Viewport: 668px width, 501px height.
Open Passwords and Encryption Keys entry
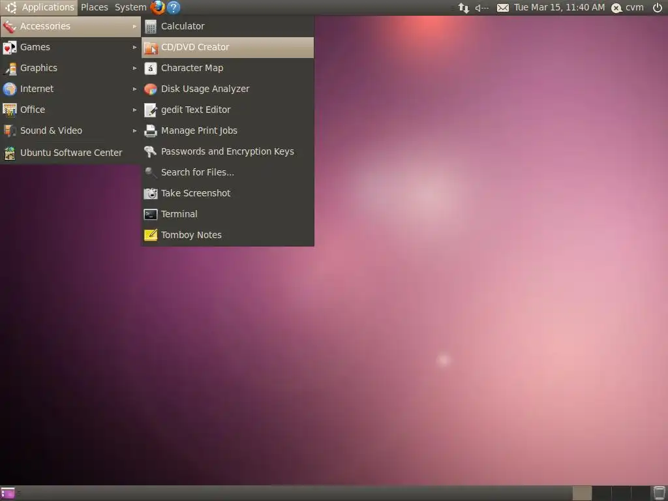coord(228,151)
